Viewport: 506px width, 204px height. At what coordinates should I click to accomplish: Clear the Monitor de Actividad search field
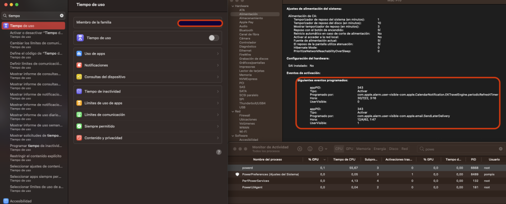[500, 149]
